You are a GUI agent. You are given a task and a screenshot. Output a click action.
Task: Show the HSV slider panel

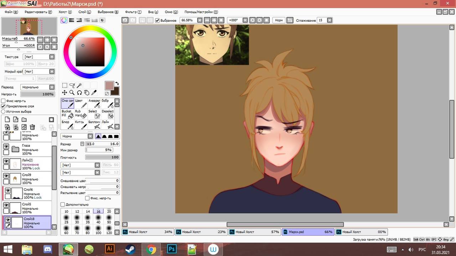79,20
